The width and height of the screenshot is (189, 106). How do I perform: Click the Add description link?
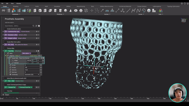[10, 23]
